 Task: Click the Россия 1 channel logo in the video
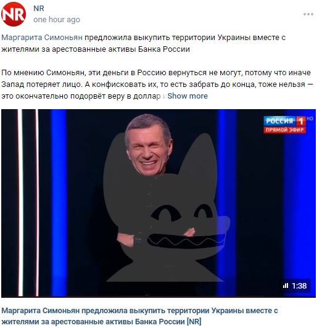pos(284,121)
